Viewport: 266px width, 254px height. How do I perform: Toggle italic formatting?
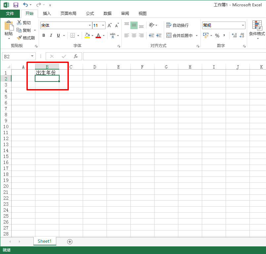51,35
